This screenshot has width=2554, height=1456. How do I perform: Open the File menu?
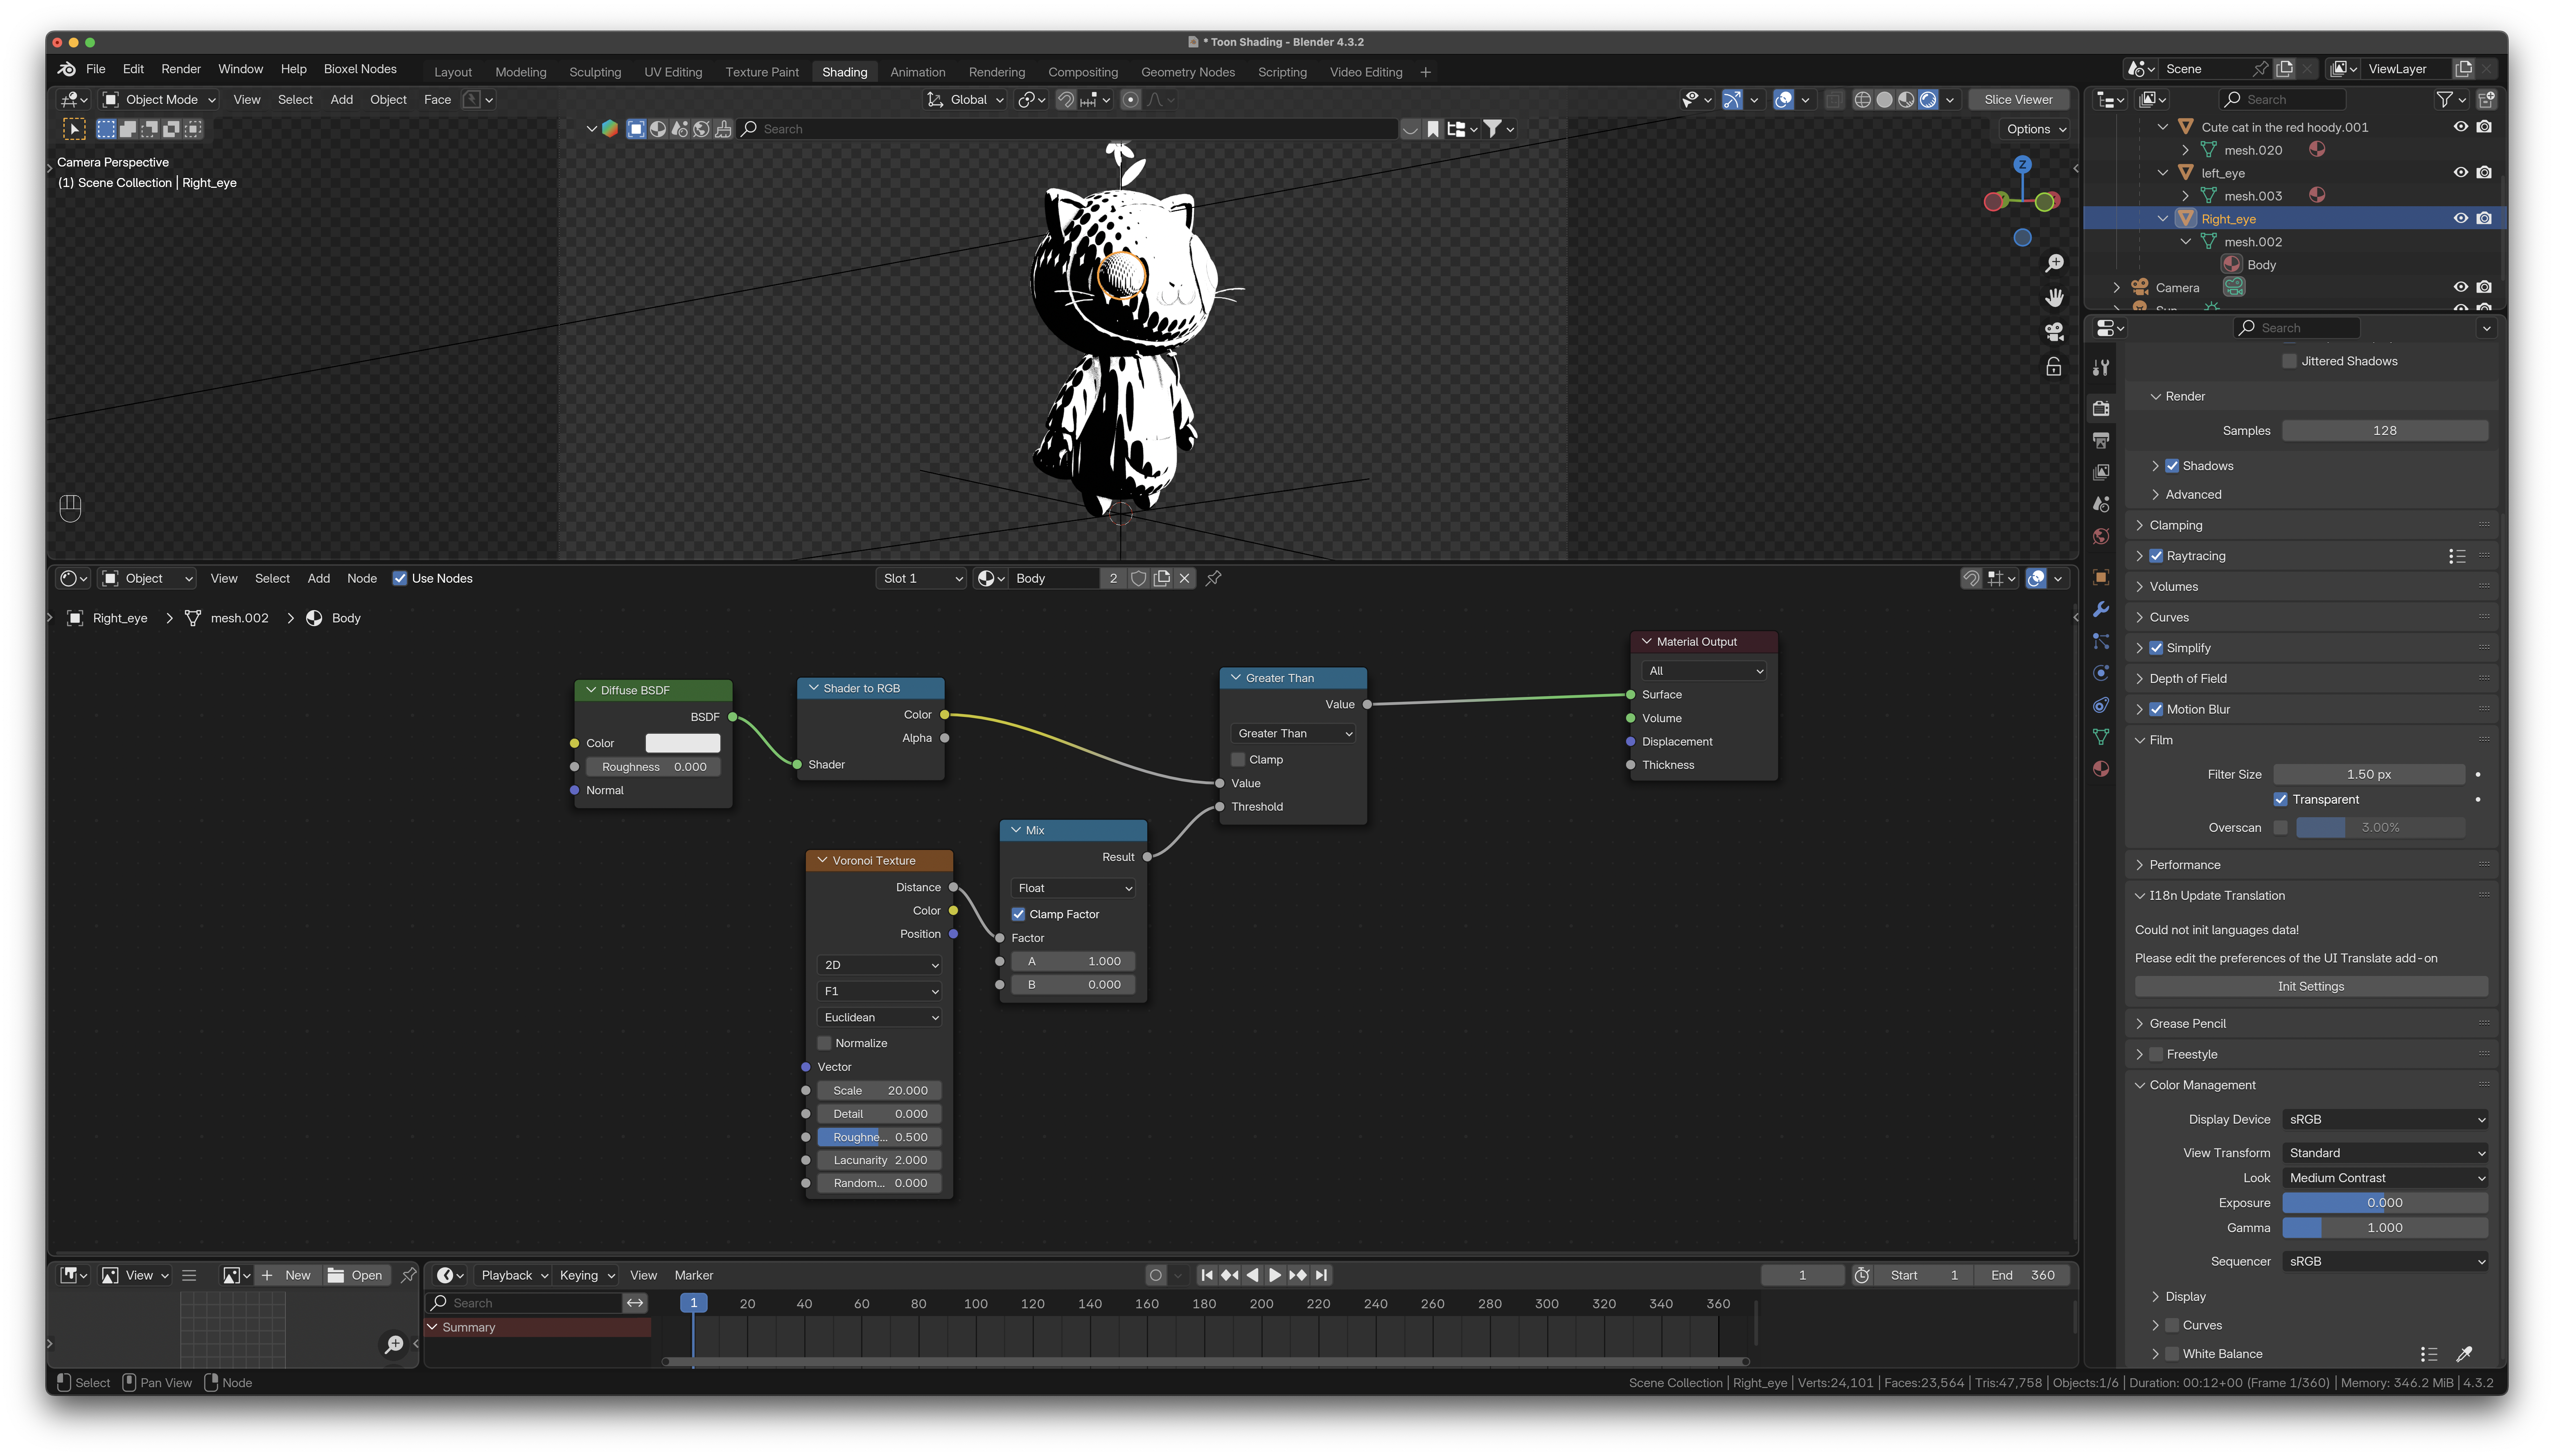tap(96, 69)
